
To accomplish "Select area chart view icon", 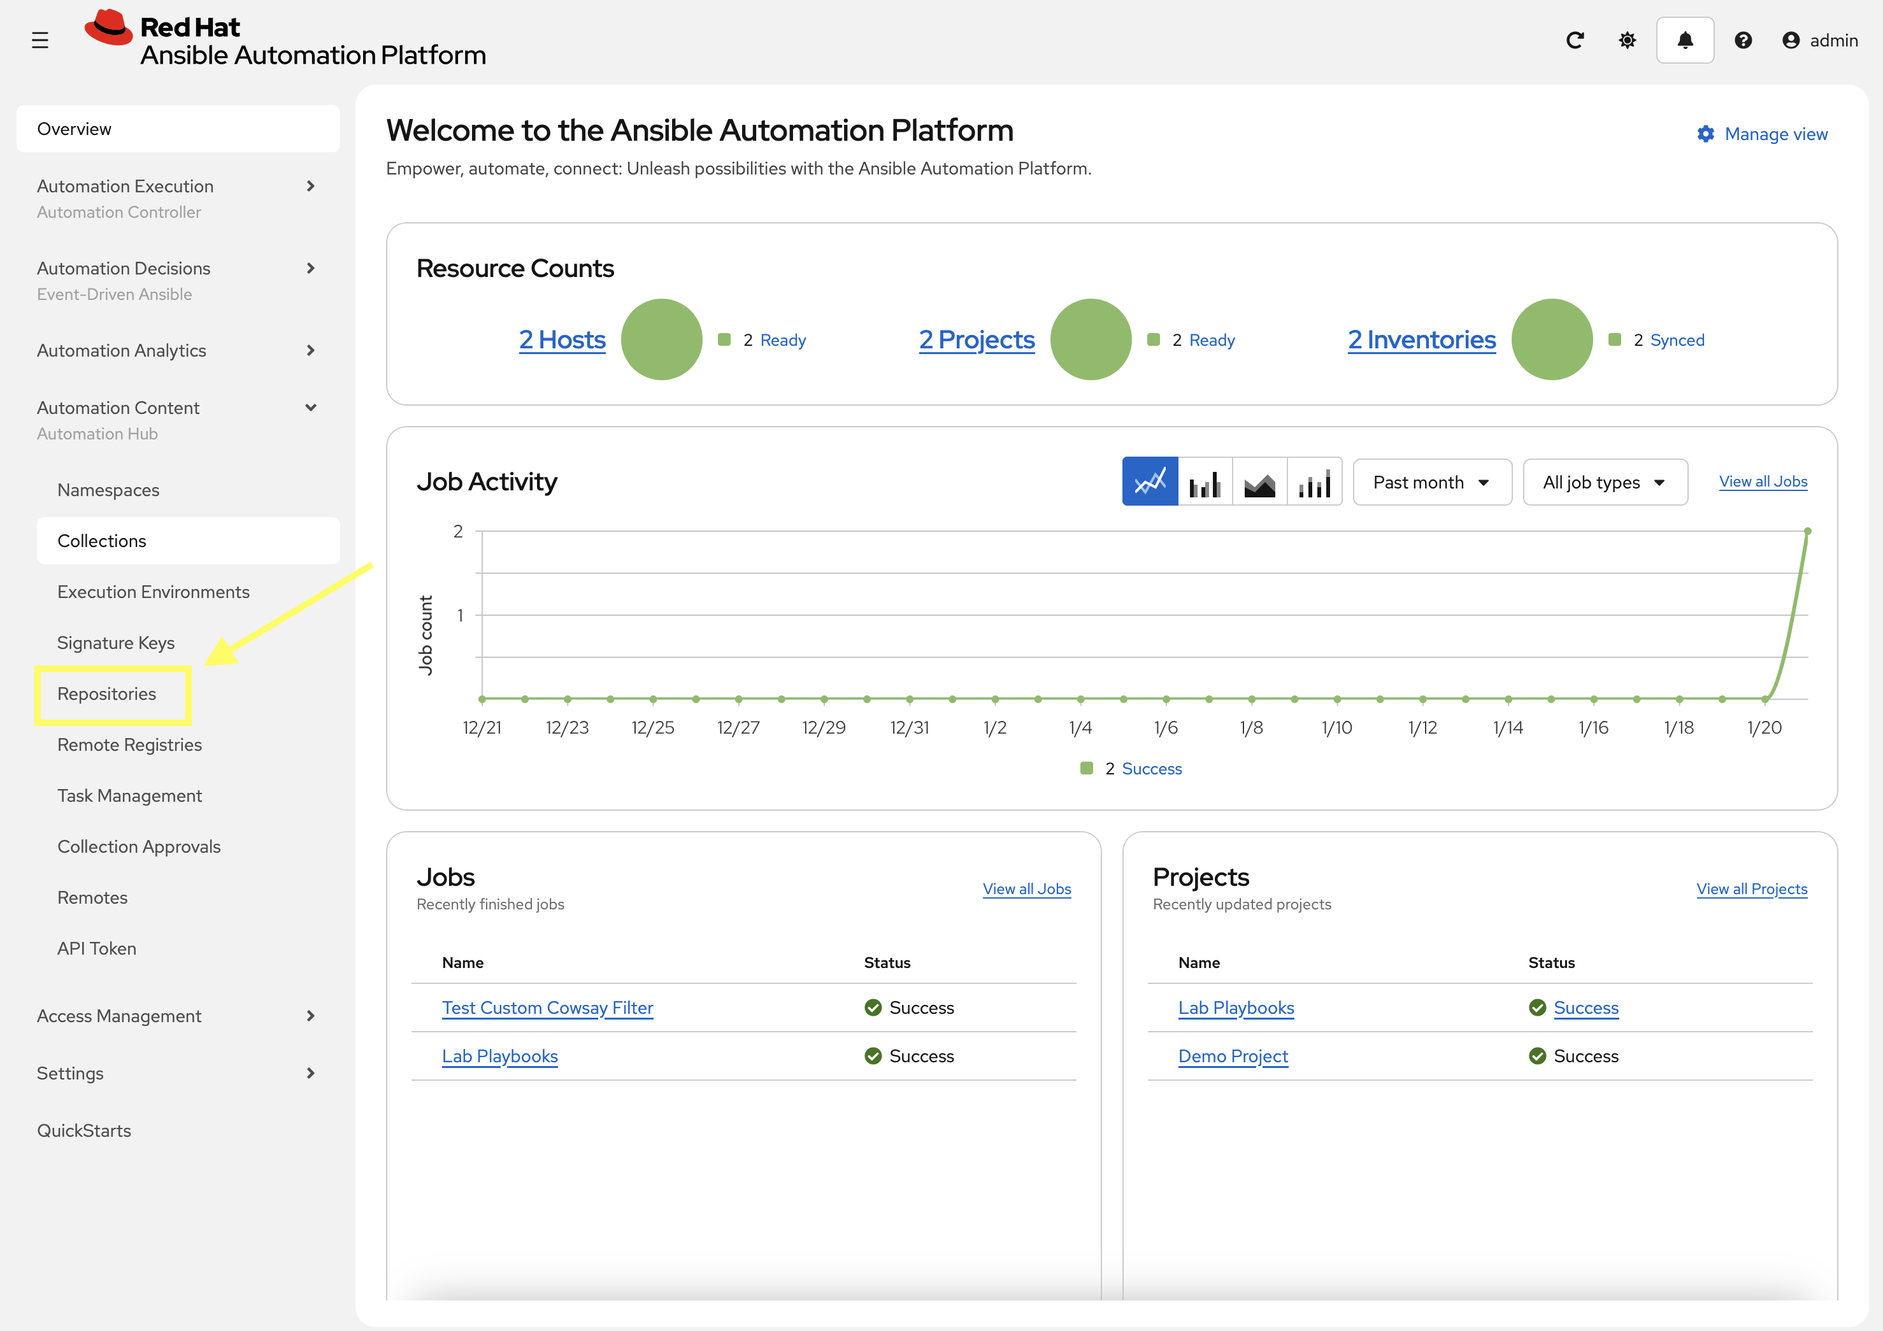I will (1260, 482).
